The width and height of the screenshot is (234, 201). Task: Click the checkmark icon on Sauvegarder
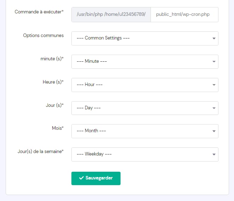coord(81,178)
